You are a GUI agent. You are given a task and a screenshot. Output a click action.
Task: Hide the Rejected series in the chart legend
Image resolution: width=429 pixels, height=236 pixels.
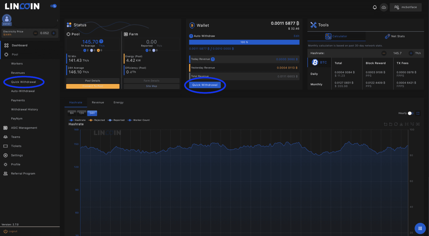pyautogui.click(x=97, y=120)
